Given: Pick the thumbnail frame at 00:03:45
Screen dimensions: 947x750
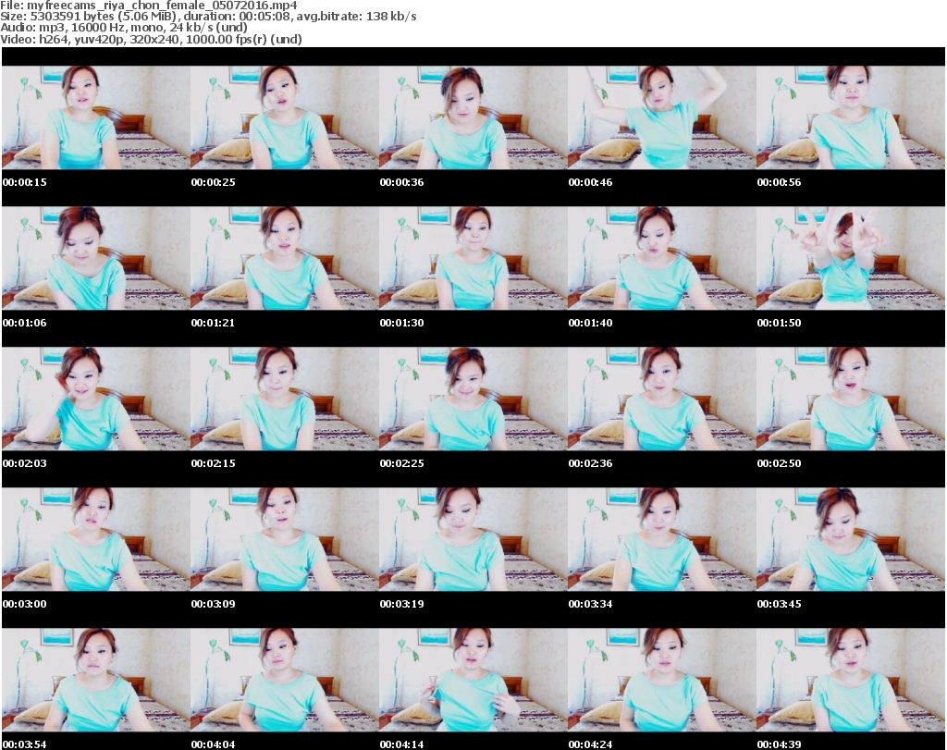Looking at the screenshot, I should pyautogui.click(x=851, y=539).
